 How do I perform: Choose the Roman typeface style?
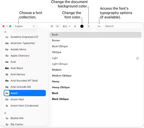[96, 41]
